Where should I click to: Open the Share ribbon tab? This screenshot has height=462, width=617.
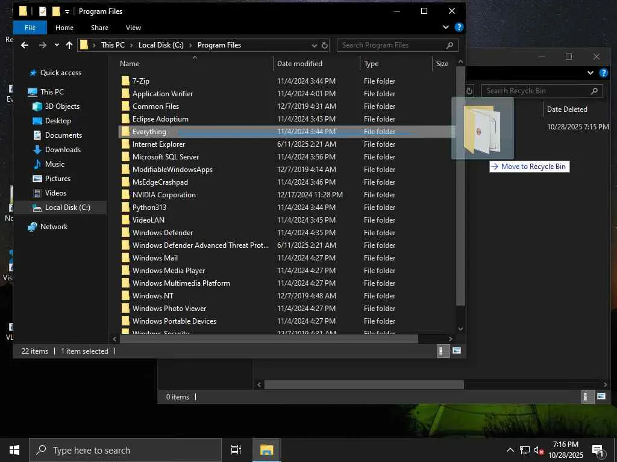pos(99,28)
